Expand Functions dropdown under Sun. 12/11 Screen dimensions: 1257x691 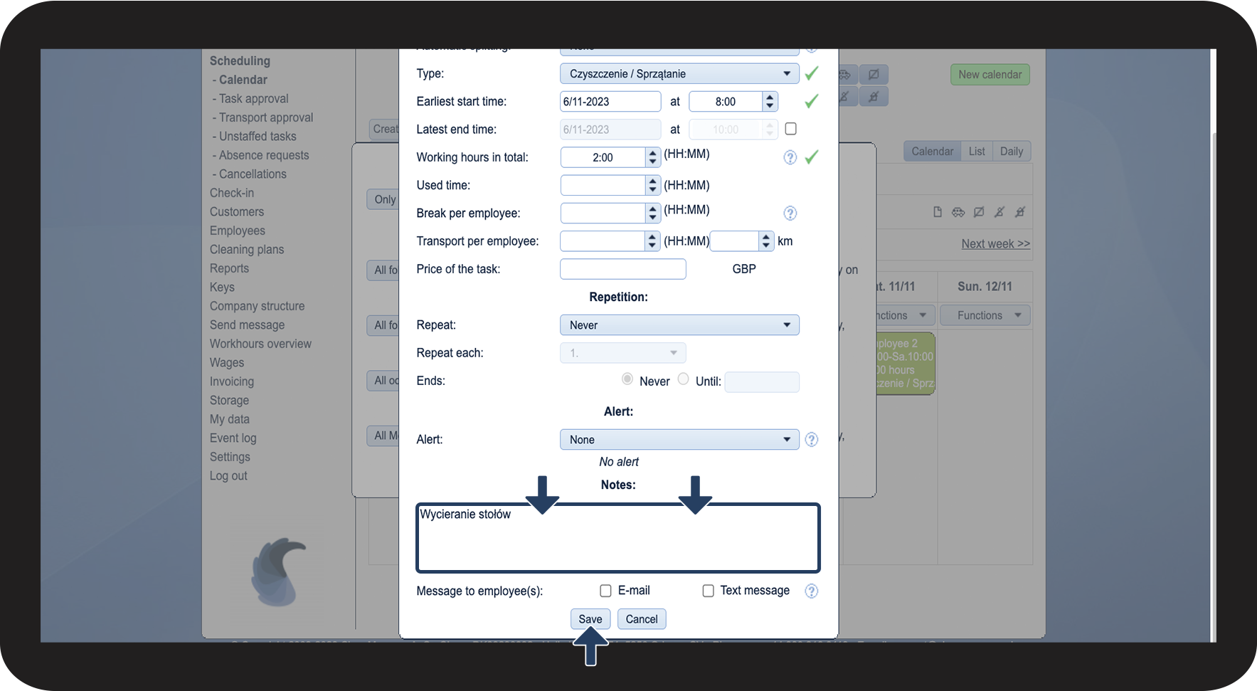[985, 315]
